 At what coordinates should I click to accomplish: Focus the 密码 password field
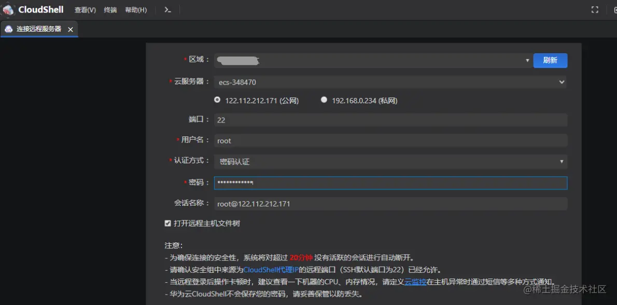point(390,183)
